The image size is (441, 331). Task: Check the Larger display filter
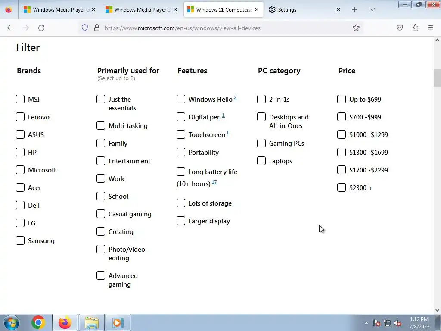pos(181,221)
